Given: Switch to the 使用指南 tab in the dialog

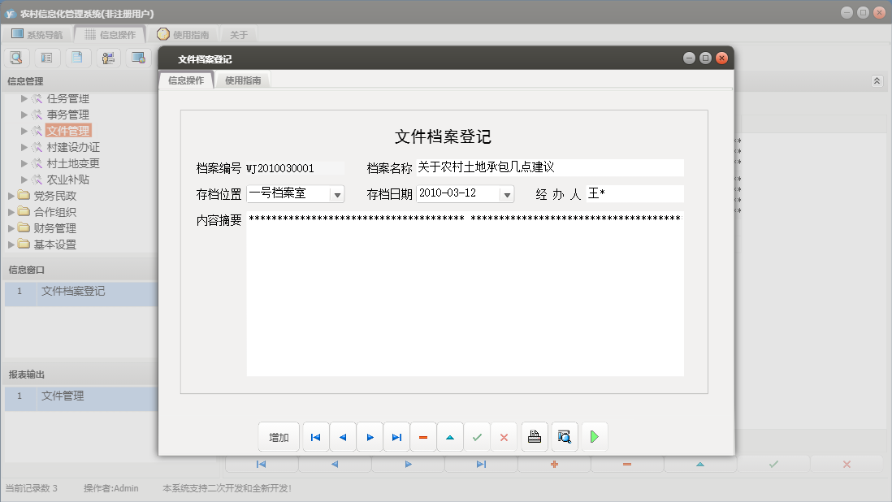Looking at the screenshot, I should coord(245,80).
